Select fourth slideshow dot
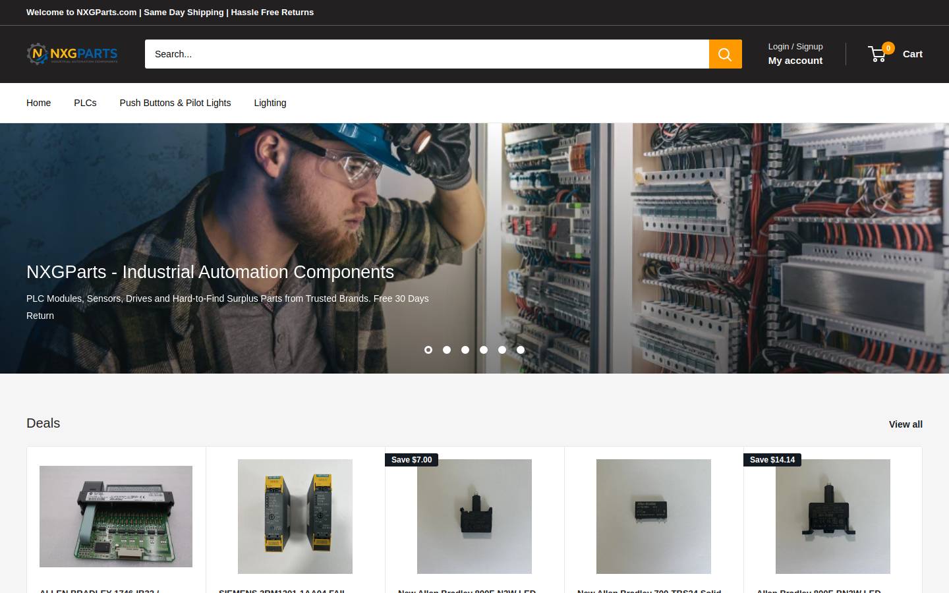The height and width of the screenshot is (593, 949). coord(484,350)
